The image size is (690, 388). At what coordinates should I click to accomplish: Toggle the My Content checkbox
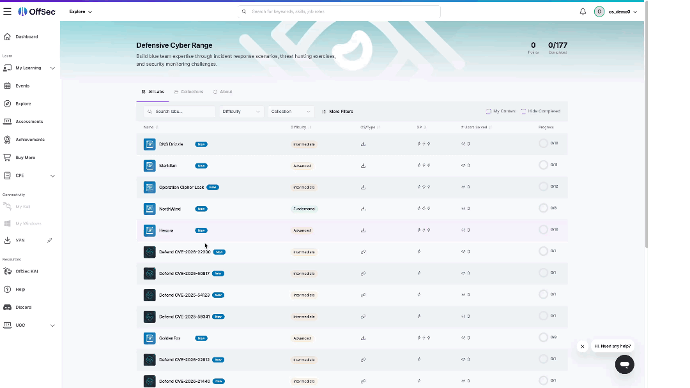(x=489, y=111)
